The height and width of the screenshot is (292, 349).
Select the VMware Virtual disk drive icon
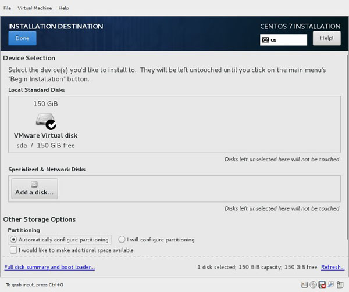(45, 121)
